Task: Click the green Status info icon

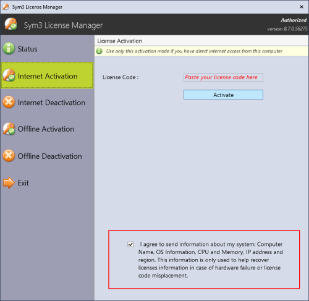Action: pos(9,49)
